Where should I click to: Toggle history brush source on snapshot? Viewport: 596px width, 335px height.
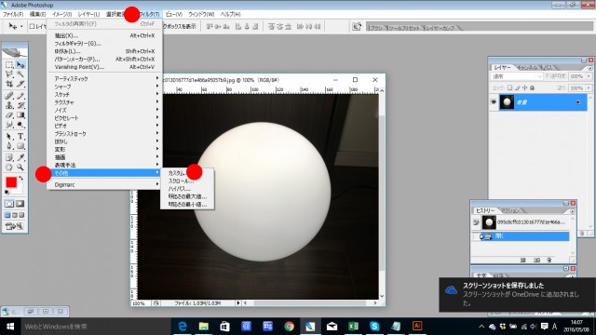pyautogui.click(x=476, y=222)
